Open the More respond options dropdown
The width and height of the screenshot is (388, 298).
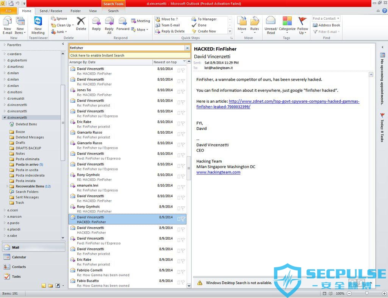point(141,30)
